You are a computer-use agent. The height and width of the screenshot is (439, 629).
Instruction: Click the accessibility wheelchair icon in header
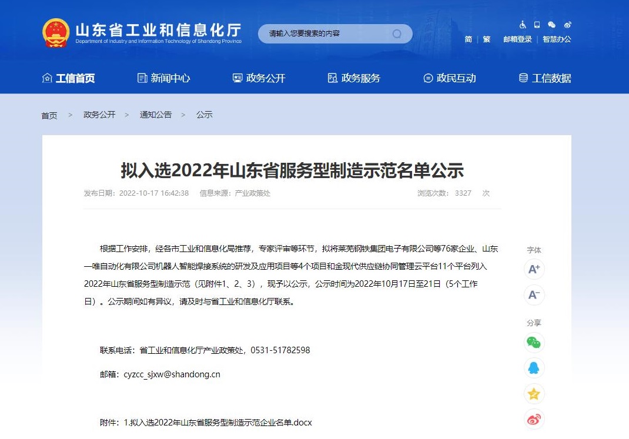pyautogui.click(x=523, y=25)
